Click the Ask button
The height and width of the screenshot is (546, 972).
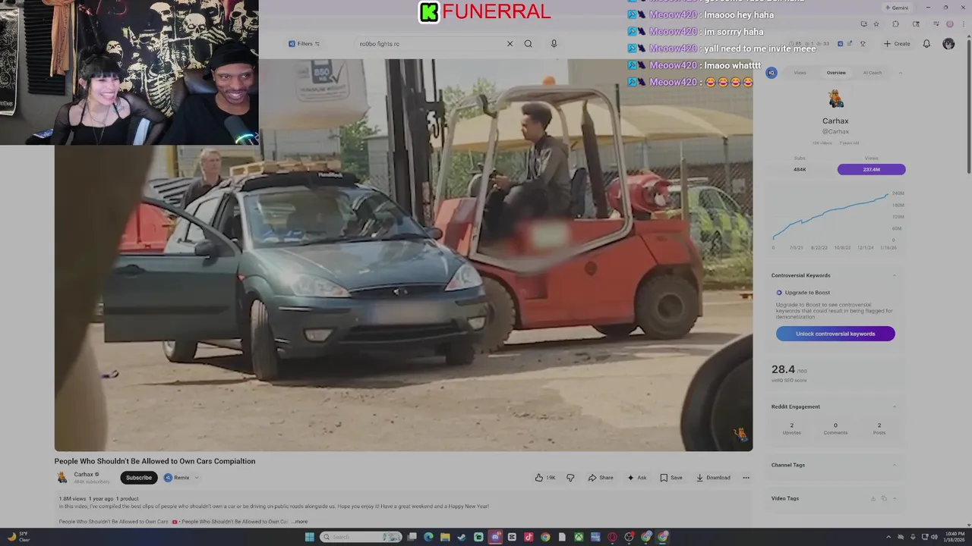point(637,478)
